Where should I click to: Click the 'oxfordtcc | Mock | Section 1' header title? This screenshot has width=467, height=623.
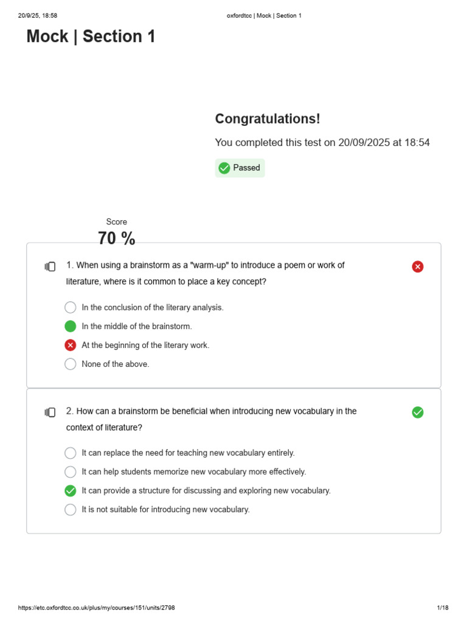pyautogui.click(x=264, y=15)
